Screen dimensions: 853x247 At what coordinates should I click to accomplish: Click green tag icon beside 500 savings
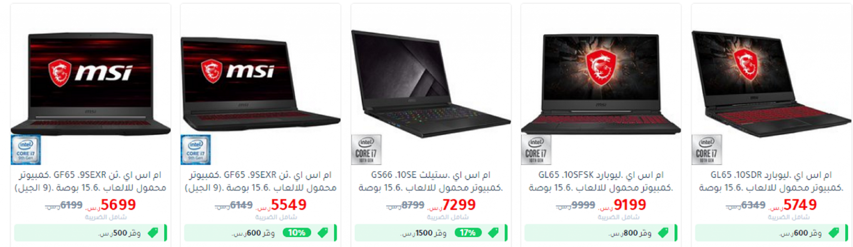tap(153, 233)
